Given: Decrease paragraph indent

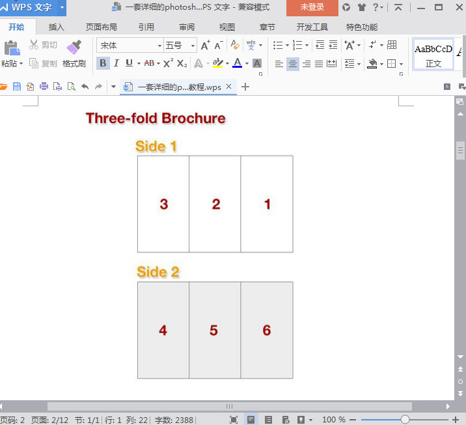Looking at the screenshot, I should point(320,45).
